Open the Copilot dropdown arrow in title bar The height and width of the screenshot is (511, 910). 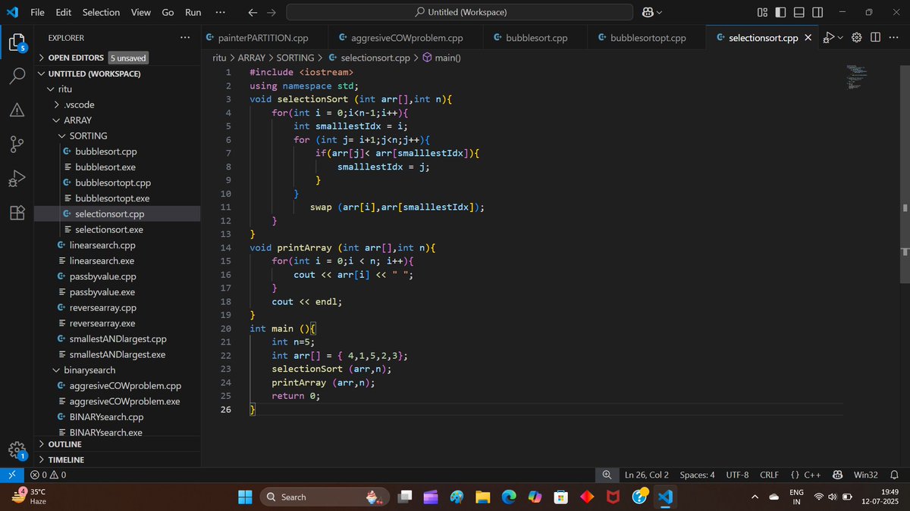pyautogui.click(x=659, y=12)
